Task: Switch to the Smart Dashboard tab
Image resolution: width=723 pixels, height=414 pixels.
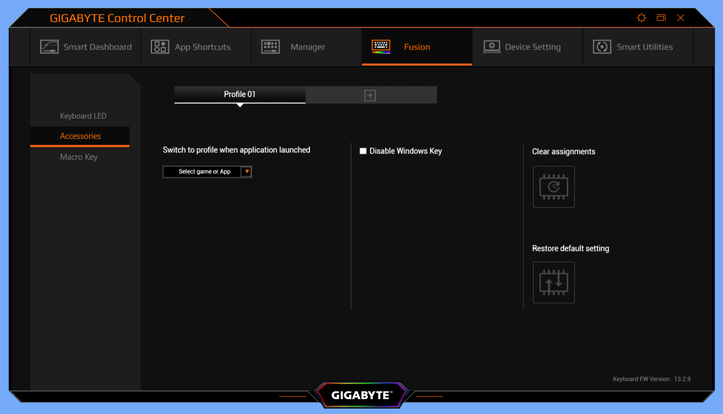Action: click(x=85, y=47)
